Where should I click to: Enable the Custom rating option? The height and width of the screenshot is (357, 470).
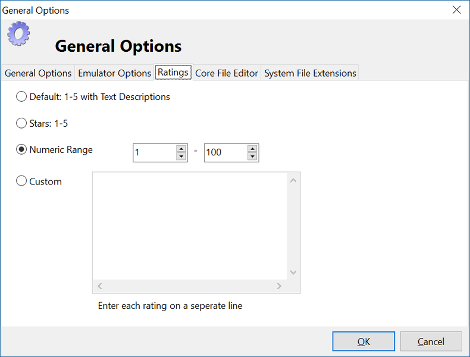(21, 181)
